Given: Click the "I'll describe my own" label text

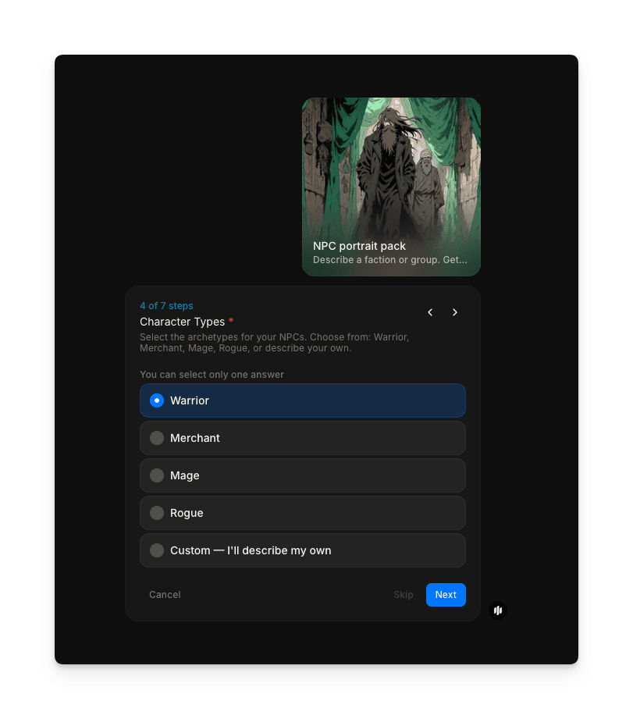Looking at the screenshot, I should tap(279, 550).
